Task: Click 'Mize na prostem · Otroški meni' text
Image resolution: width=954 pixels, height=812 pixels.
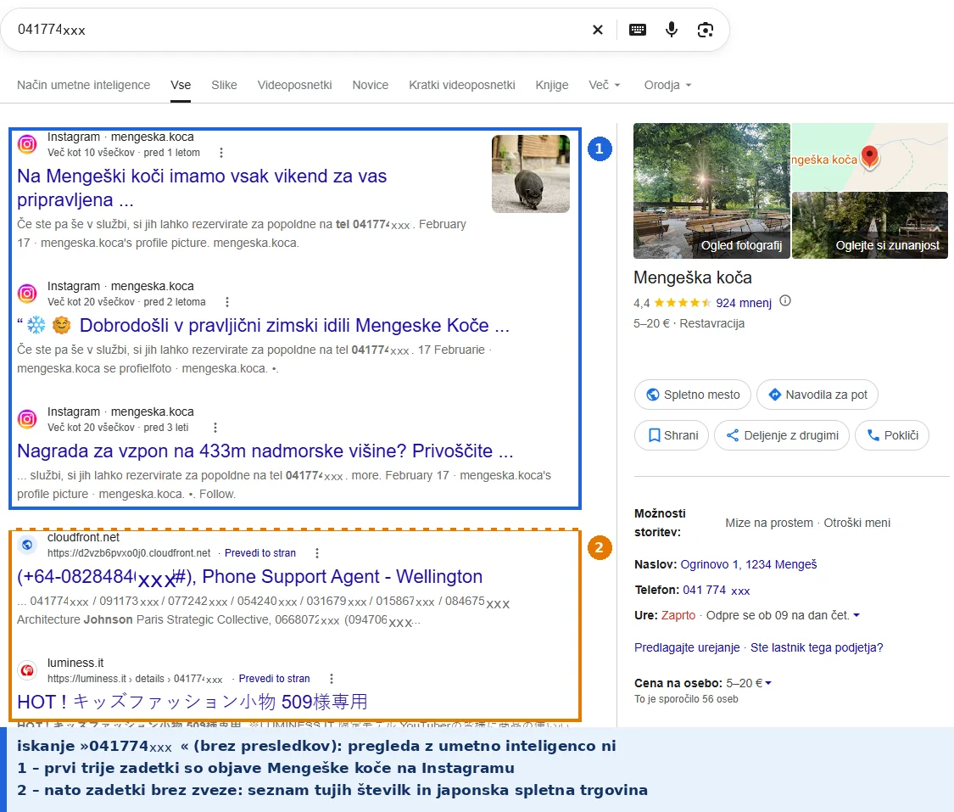Action: [807, 523]
